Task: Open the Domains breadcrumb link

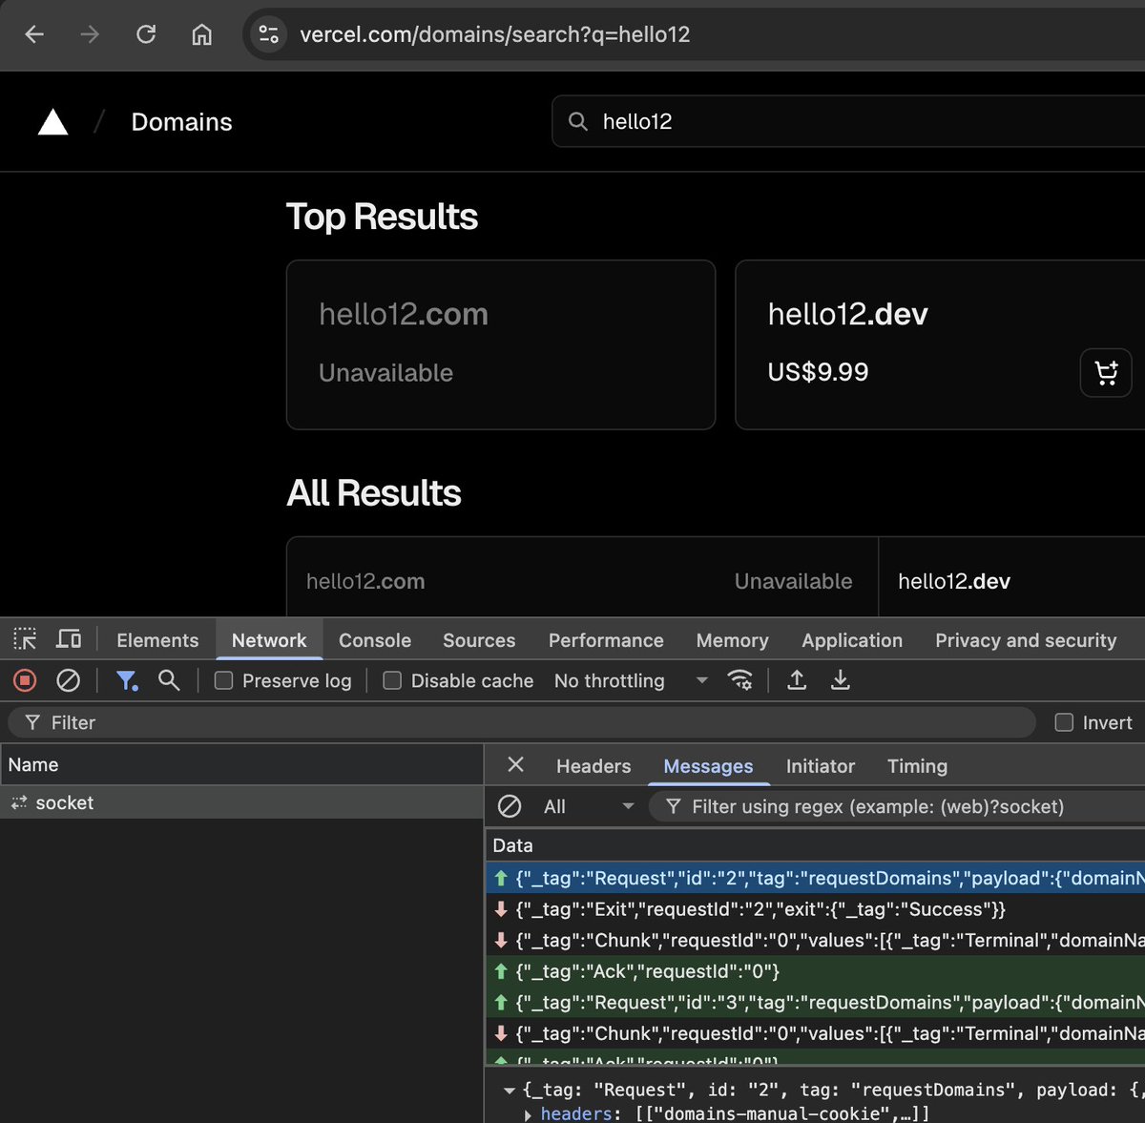Action: point(181,122)
